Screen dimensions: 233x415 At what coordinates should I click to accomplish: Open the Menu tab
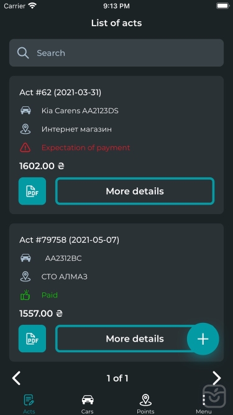[204, 404]
